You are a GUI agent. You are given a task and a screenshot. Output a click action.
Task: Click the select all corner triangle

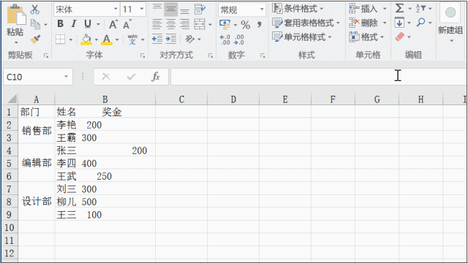(x=12, y=99)
